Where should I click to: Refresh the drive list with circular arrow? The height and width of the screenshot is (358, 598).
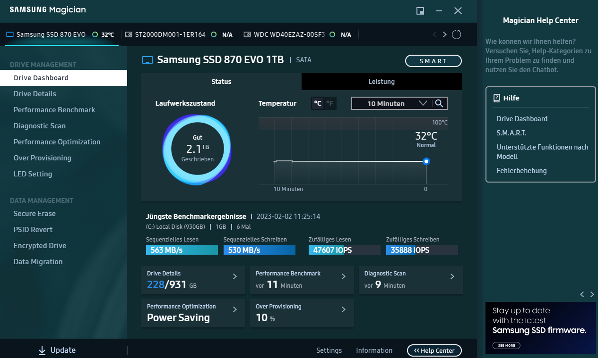457,34
